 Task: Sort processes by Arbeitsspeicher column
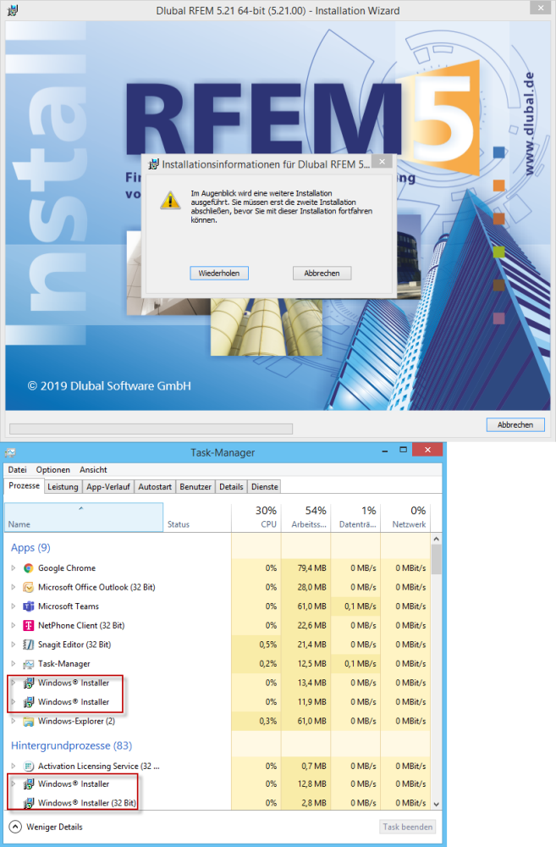306,518
